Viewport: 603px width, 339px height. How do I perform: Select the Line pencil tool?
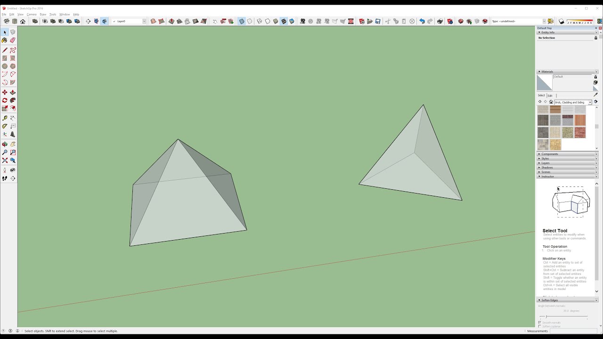[x=5, y=50]
